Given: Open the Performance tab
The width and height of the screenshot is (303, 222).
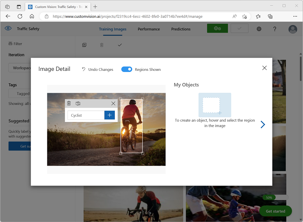Looking at the screenshot, I should pyautogui.click(x=149, y=29).
